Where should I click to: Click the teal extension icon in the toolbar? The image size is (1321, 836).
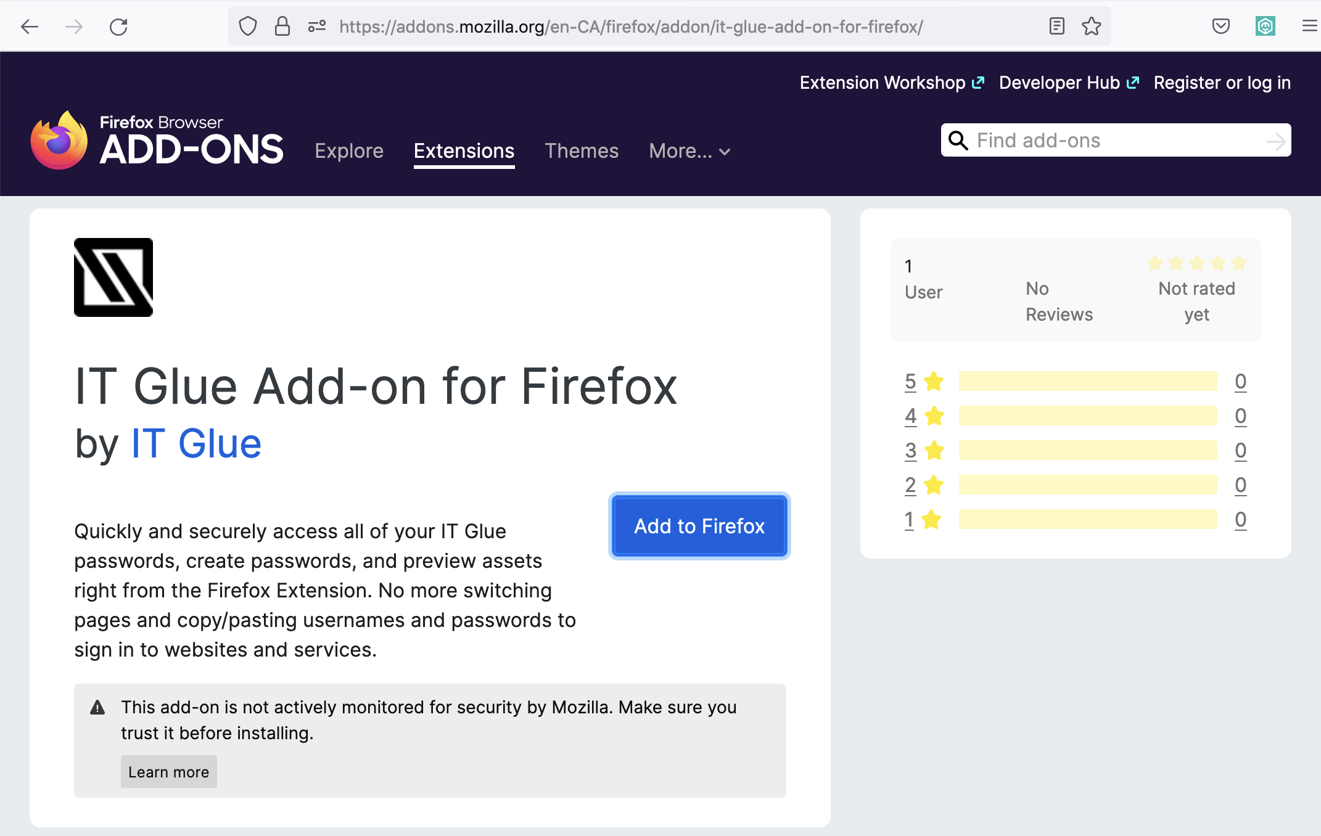(1265, 27)
